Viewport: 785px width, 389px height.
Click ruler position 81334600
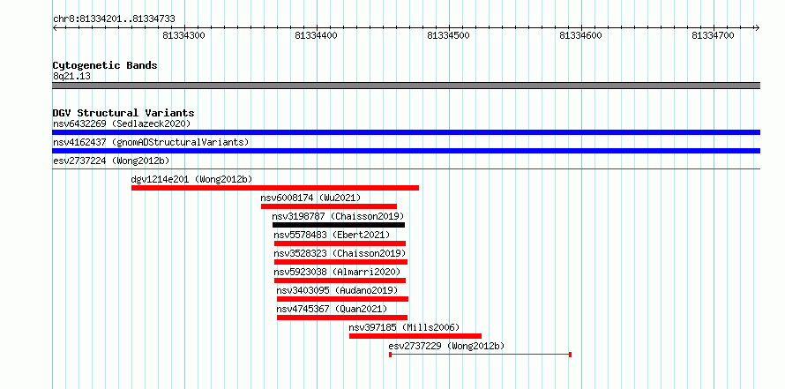pyautogui.click(x=580, y=35)
